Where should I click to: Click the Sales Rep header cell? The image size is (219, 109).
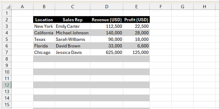click(73, 20)
